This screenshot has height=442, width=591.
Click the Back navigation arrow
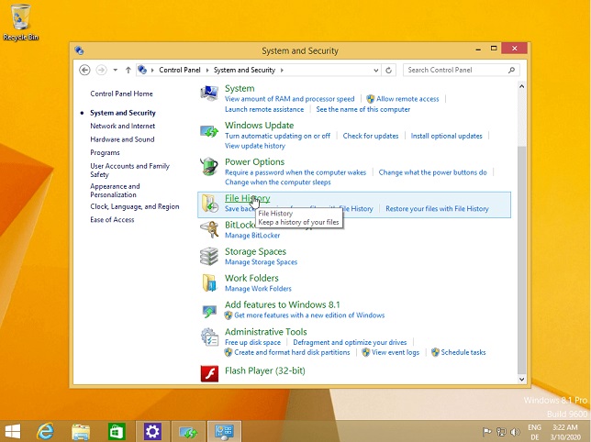point(84,70)
